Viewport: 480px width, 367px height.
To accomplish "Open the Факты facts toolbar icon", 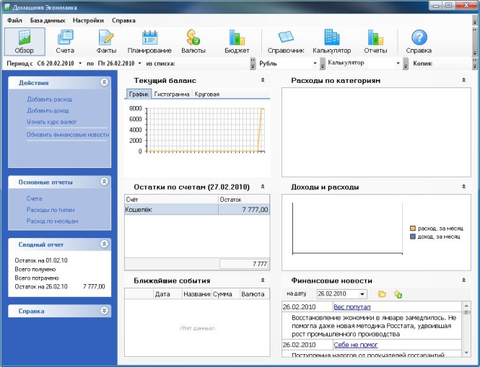I will point(106,42).
